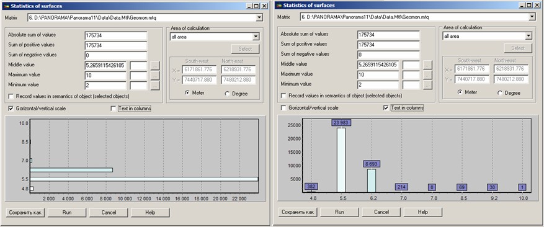Click ellipsis button beside Maximum value, left window
This screenshot has height=227, width=544.
pyautogui.click(x=155, y=75)
